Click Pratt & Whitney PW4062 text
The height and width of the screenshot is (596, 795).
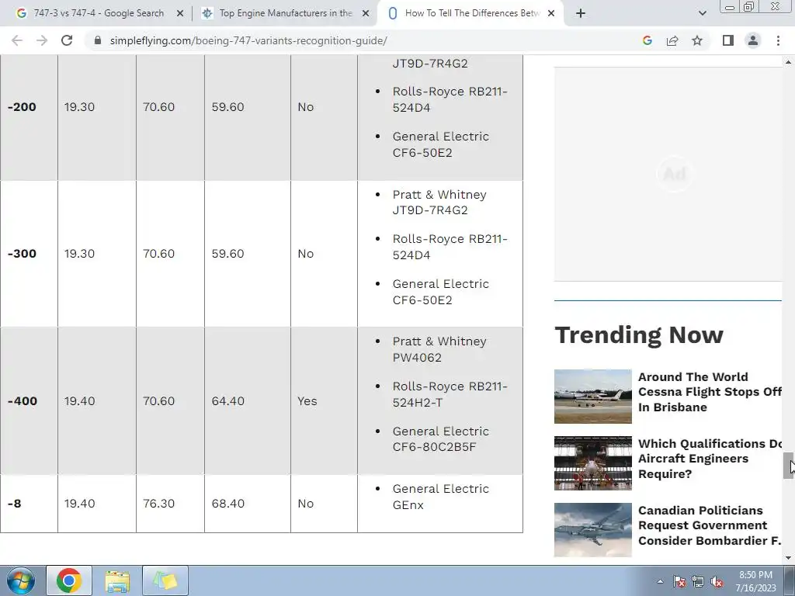click(439, 349)
